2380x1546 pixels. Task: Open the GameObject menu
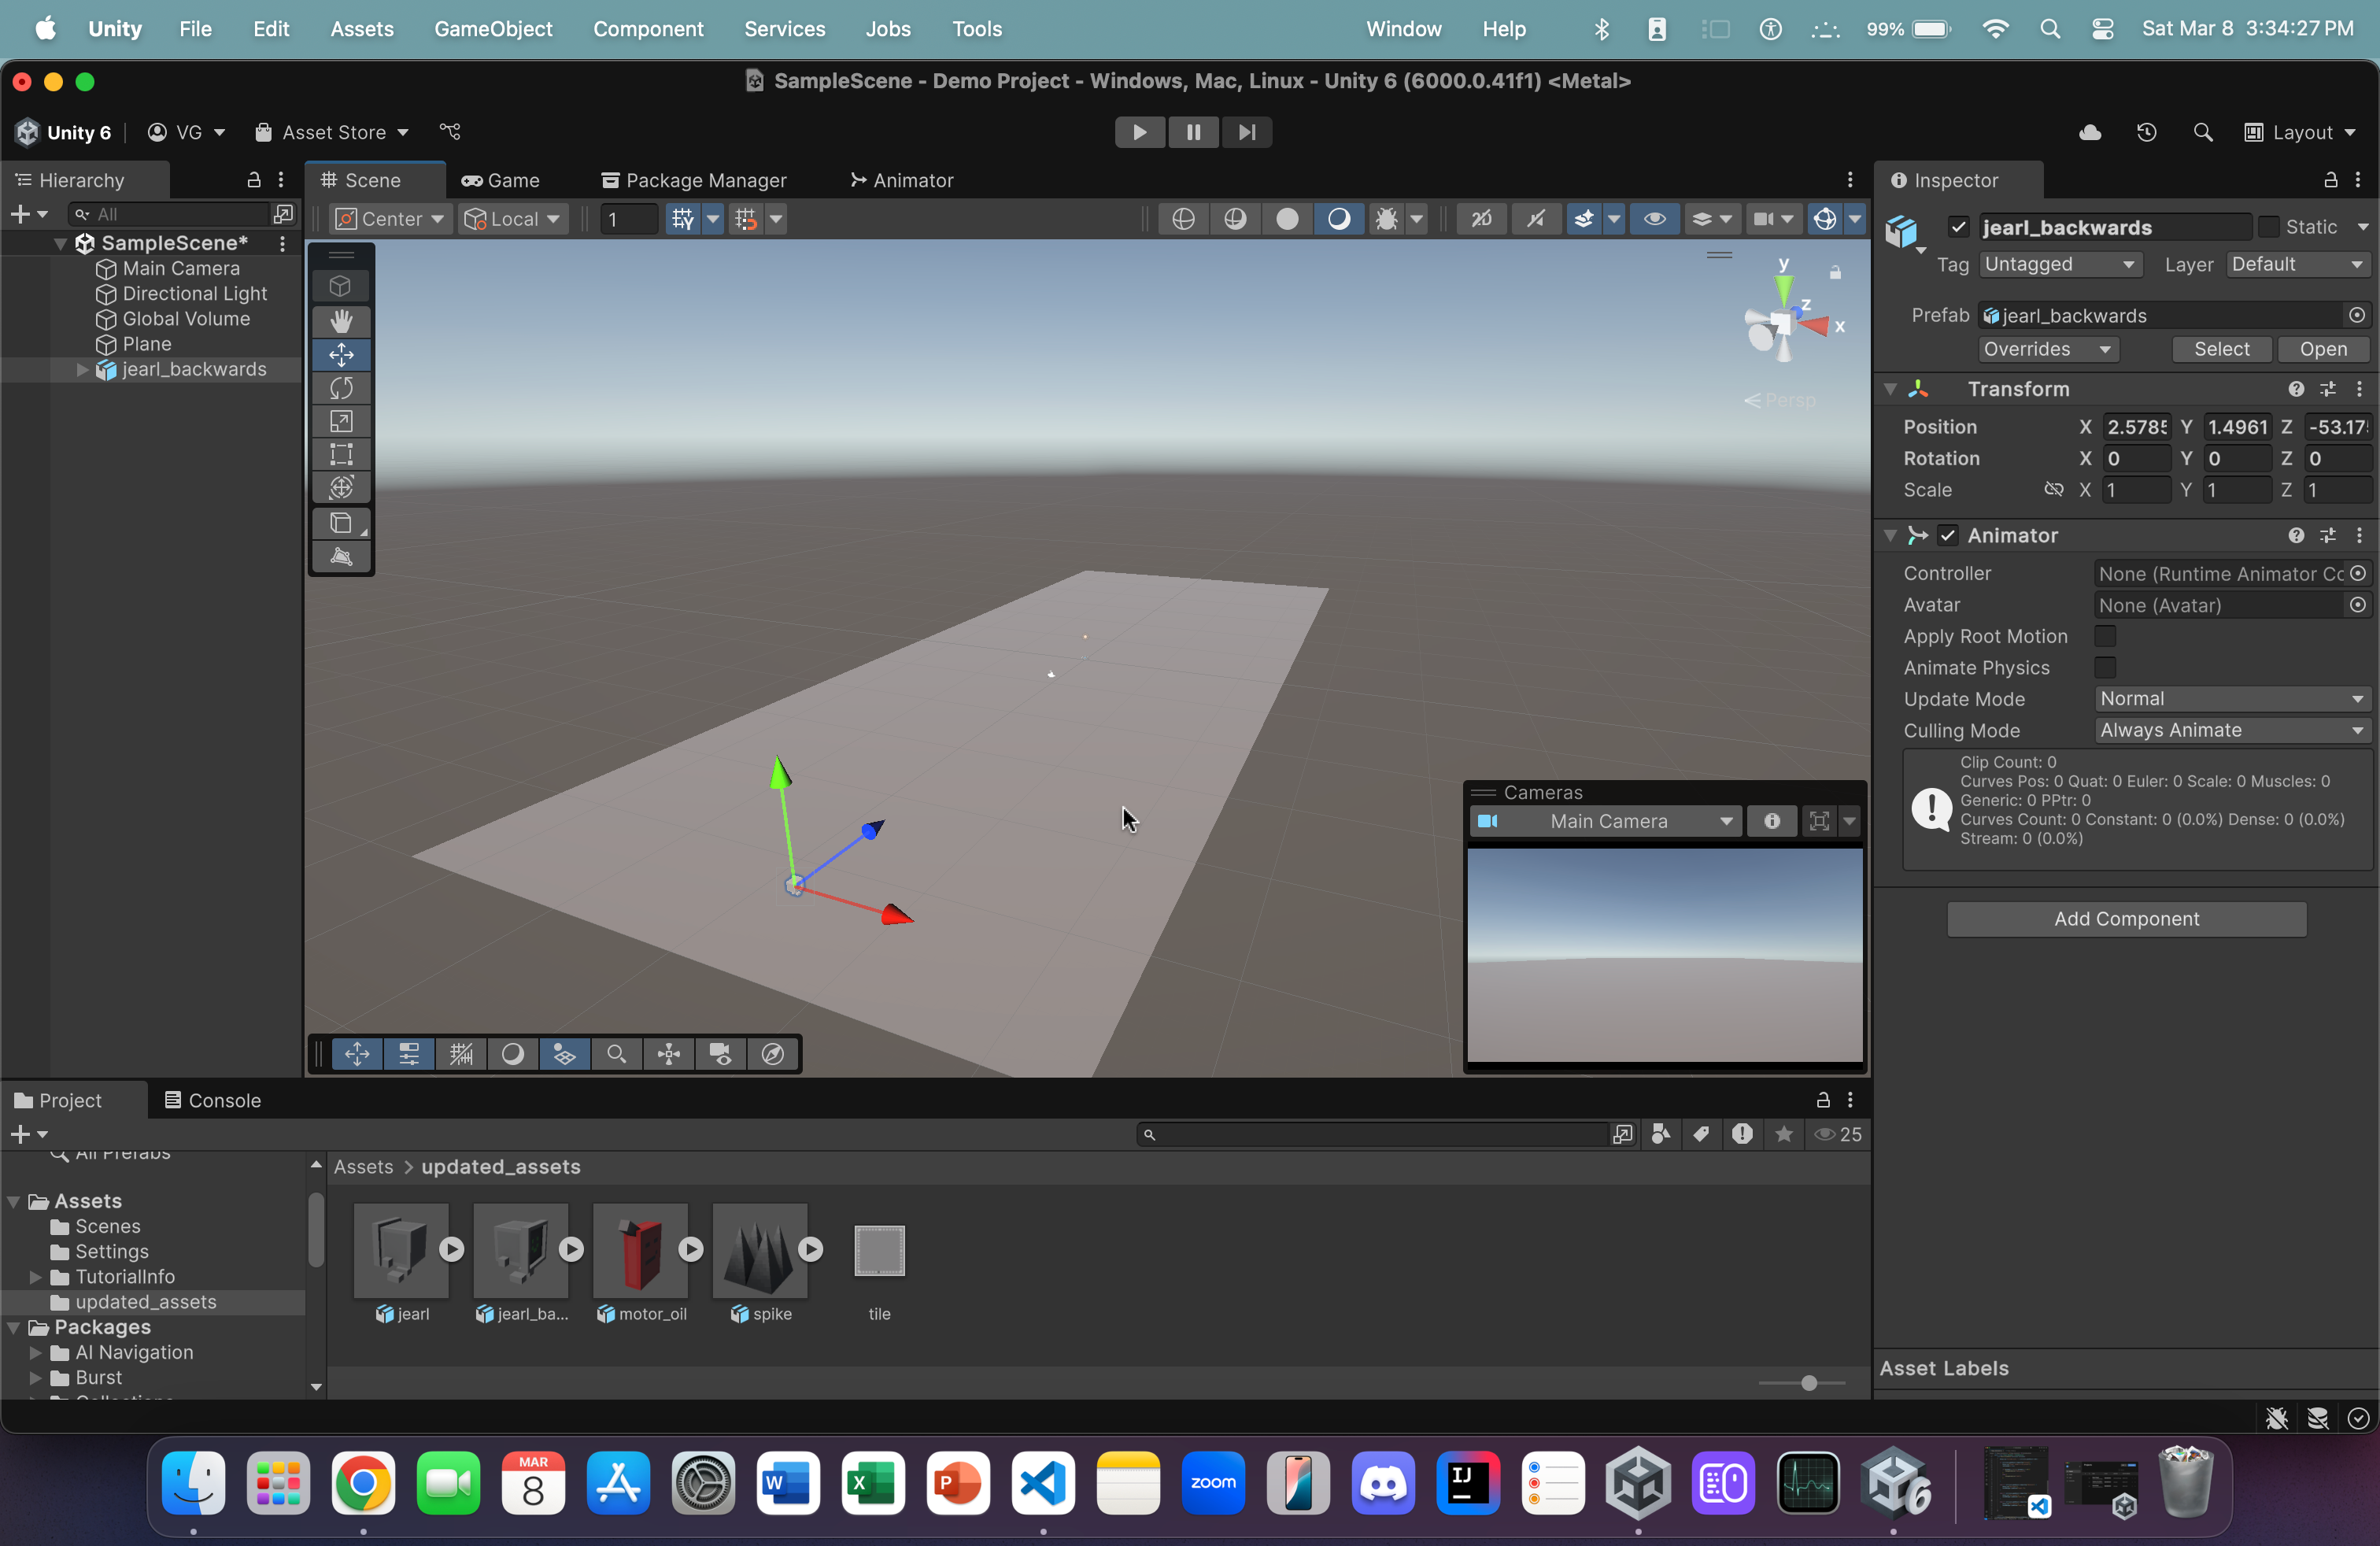click(493, 28)
